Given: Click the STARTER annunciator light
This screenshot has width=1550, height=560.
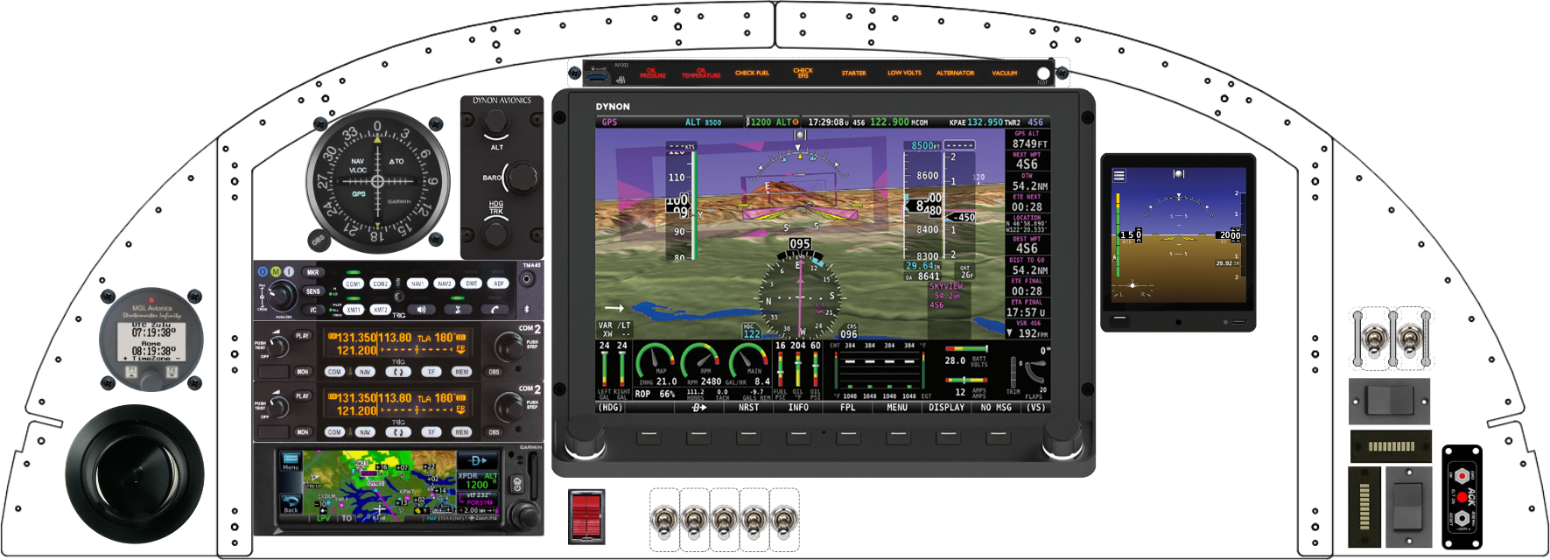Looking at the screenshot, I should (853, 73).
